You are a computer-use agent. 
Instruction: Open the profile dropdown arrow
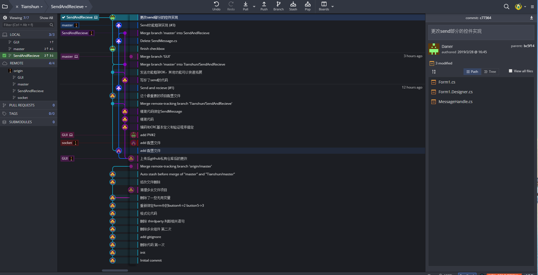pyautogui.click(x=525, y=7)
